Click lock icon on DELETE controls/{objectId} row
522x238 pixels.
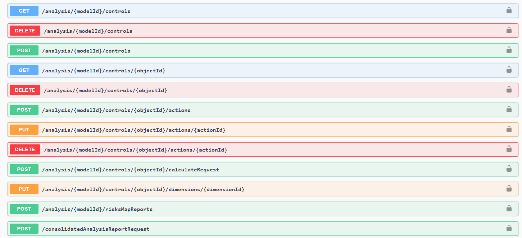tap(509, 90)
